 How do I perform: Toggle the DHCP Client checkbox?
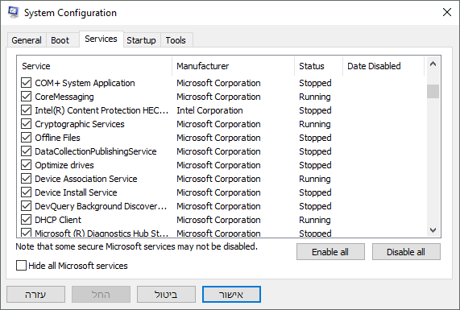(x=26, y=220)
